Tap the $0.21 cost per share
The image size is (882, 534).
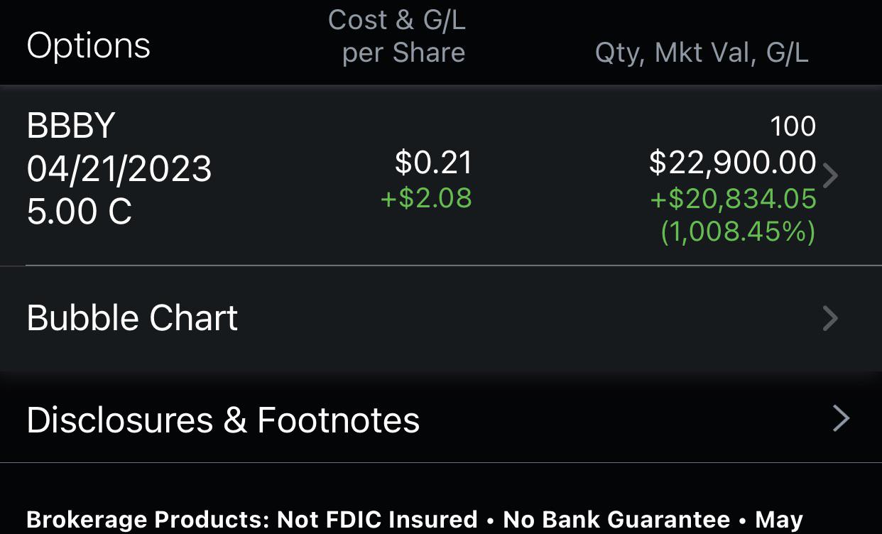[x=433, y=163]
